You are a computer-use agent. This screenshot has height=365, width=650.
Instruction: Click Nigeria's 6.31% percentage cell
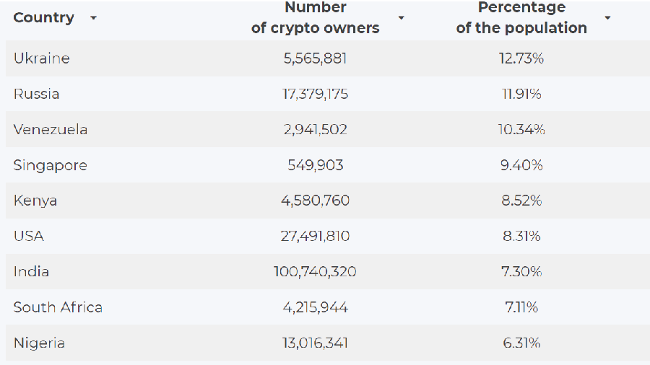pos(521,343)
